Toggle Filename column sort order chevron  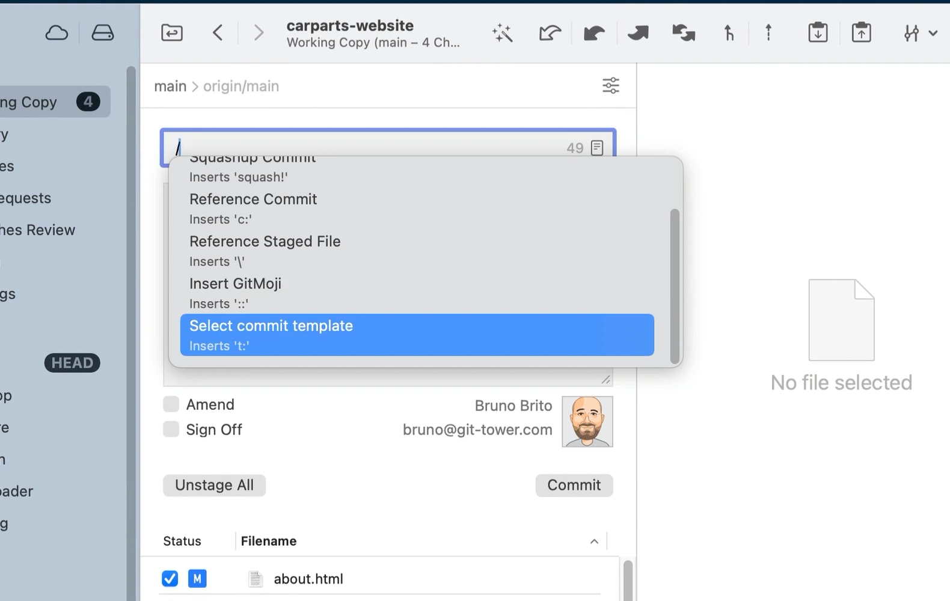594,542
